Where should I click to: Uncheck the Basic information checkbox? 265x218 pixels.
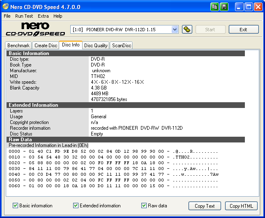(x=16, y=206)
